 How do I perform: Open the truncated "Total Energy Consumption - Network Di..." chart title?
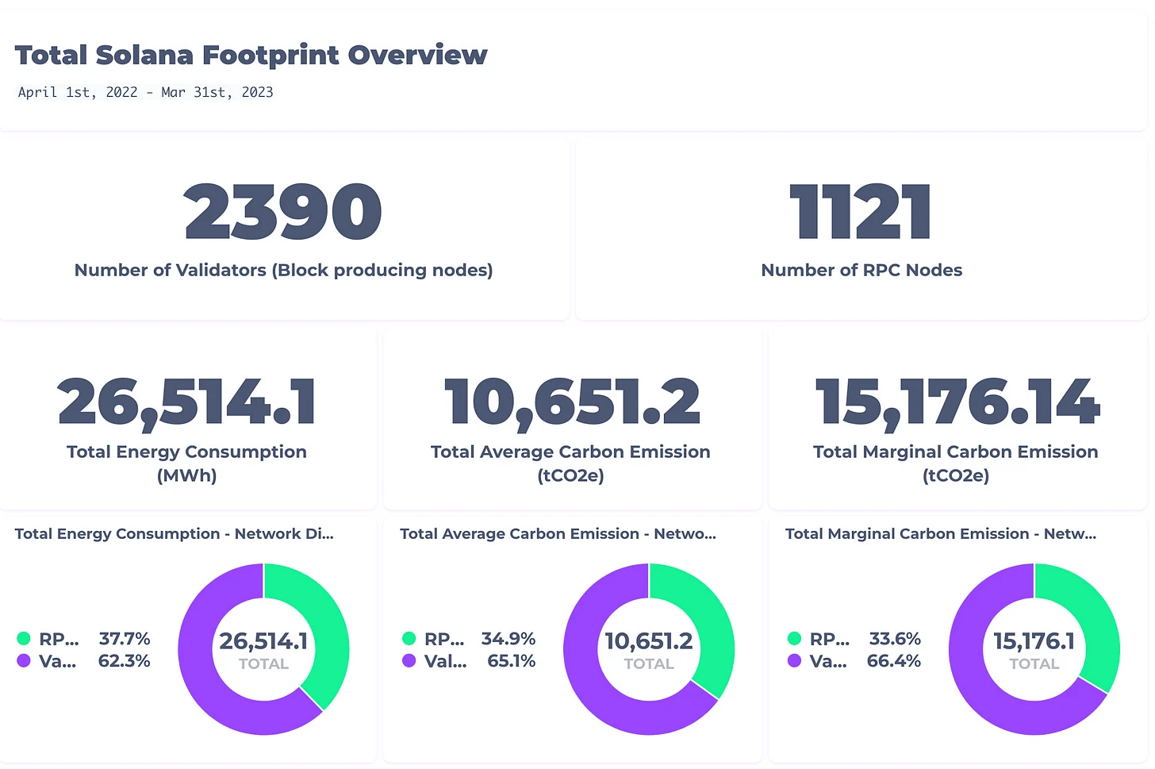[175, 534]
